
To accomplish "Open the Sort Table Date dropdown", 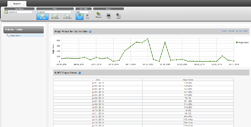I will click(83, 12).
